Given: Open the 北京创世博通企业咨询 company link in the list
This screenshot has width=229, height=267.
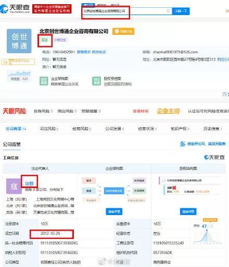Looking at the screenshot, I should 54,206.
